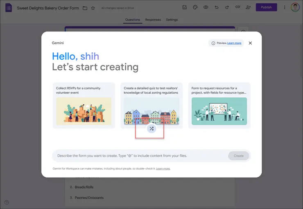Choose the request resources project form card
Screen dimensions: 303x209
pyautogui.click(x=219, y=106)
